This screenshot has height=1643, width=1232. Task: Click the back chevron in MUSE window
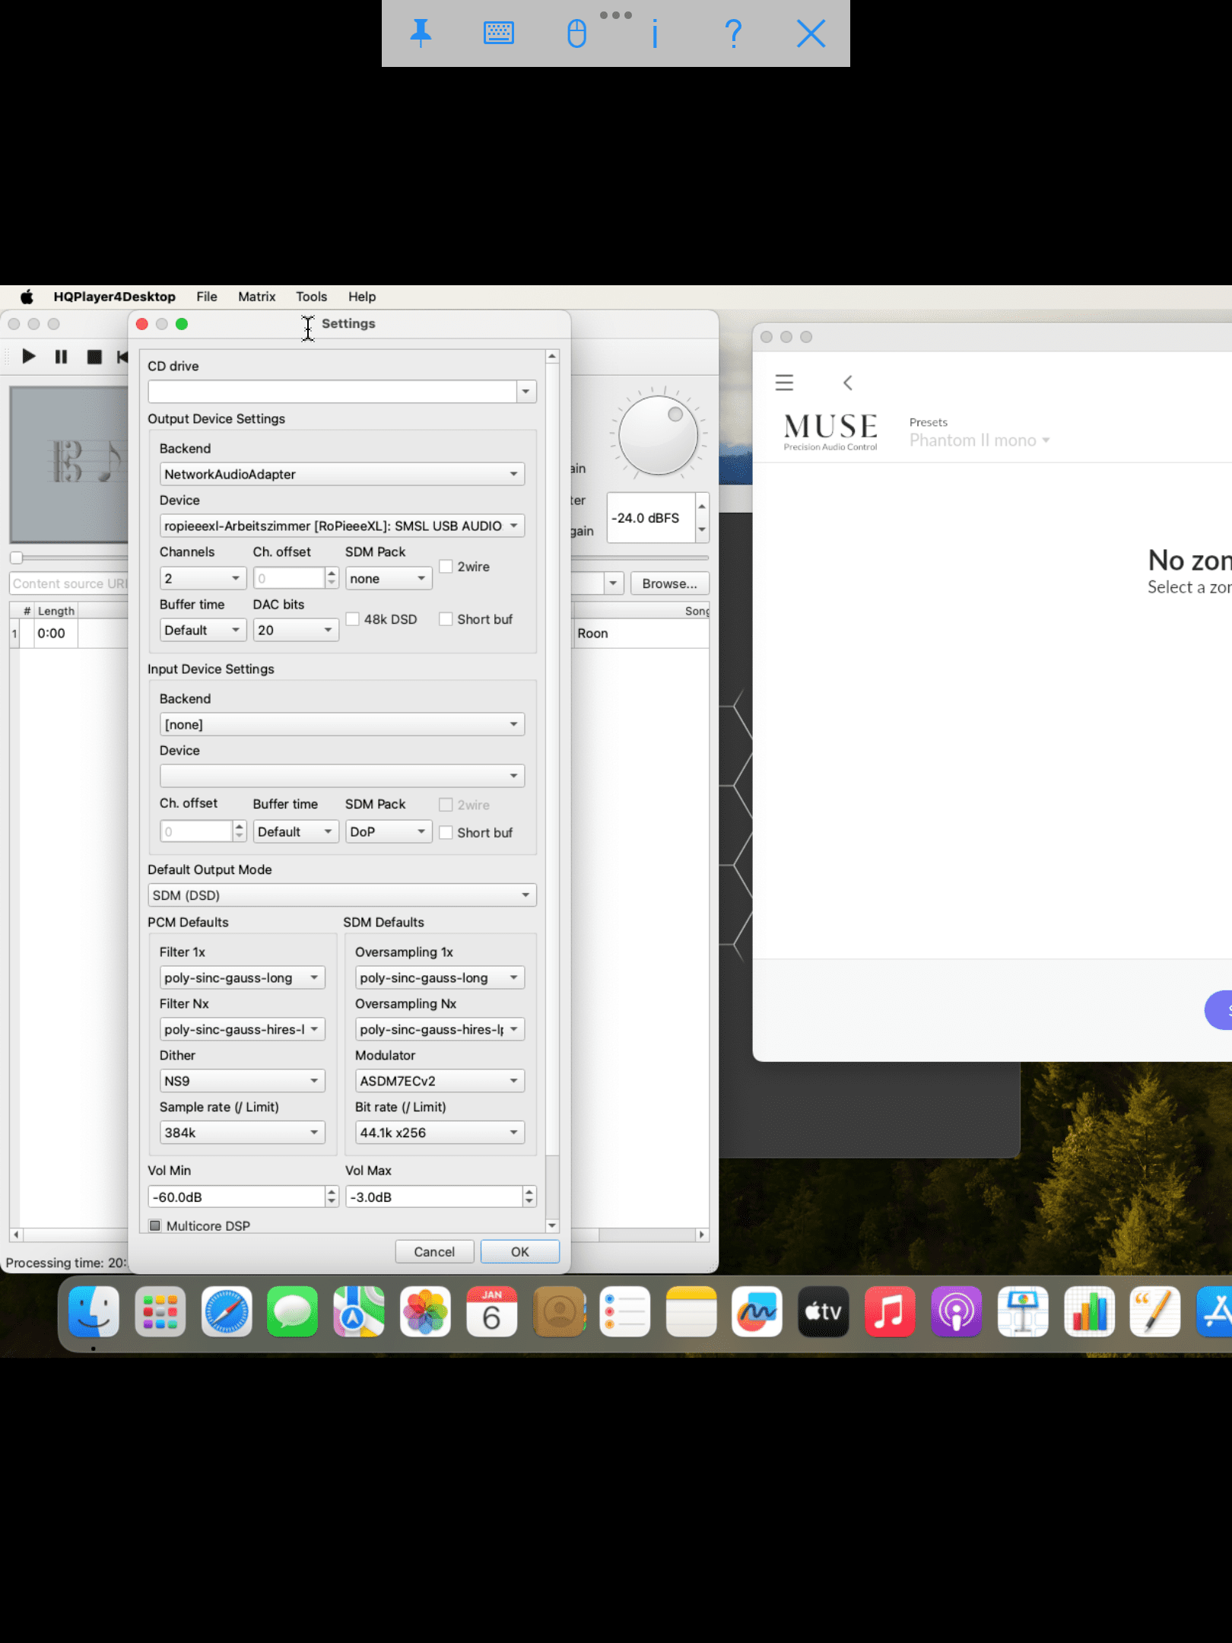[848, 383]
